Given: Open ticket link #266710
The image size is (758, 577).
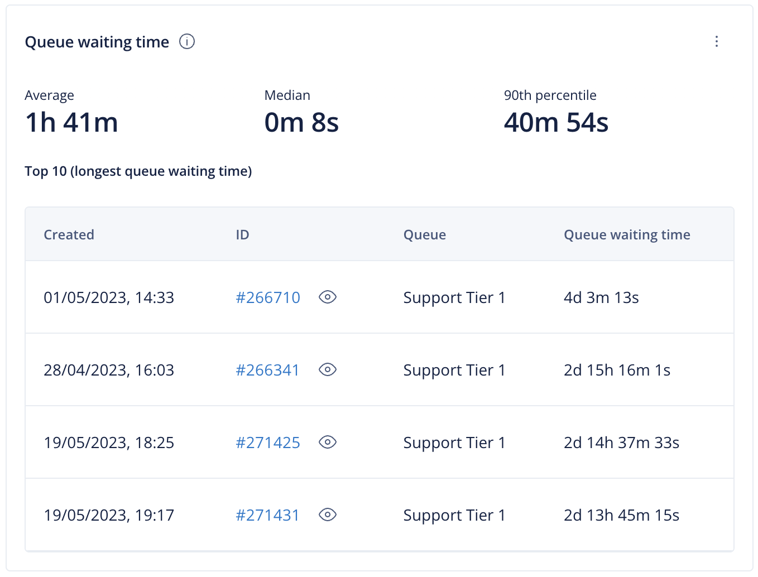Looking at the screenshot, I should click(268, 298).
